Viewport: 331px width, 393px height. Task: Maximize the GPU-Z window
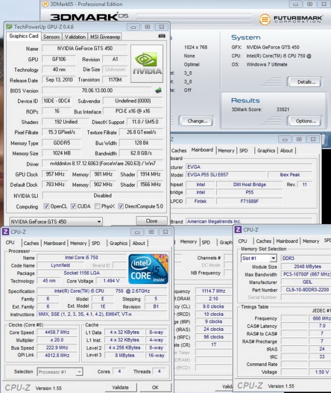(x=148, y=27)
